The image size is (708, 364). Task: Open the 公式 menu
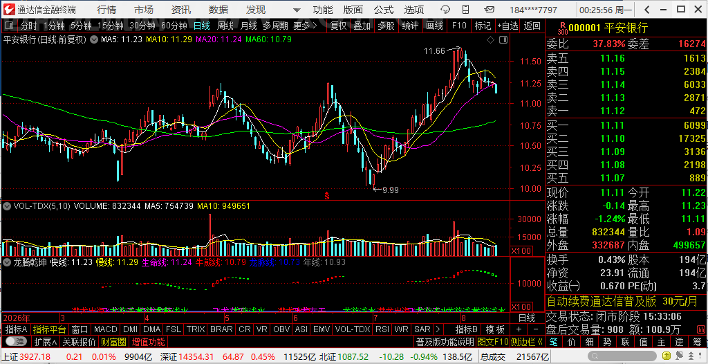(x=383, y=10)
